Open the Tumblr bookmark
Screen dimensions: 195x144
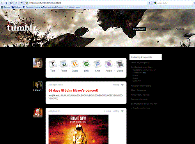5,7
